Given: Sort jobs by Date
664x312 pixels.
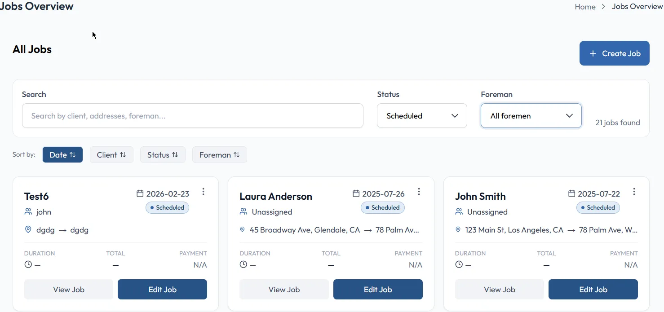Looking at the screenshot, I should pyautogui.click(x=62, y=155).
